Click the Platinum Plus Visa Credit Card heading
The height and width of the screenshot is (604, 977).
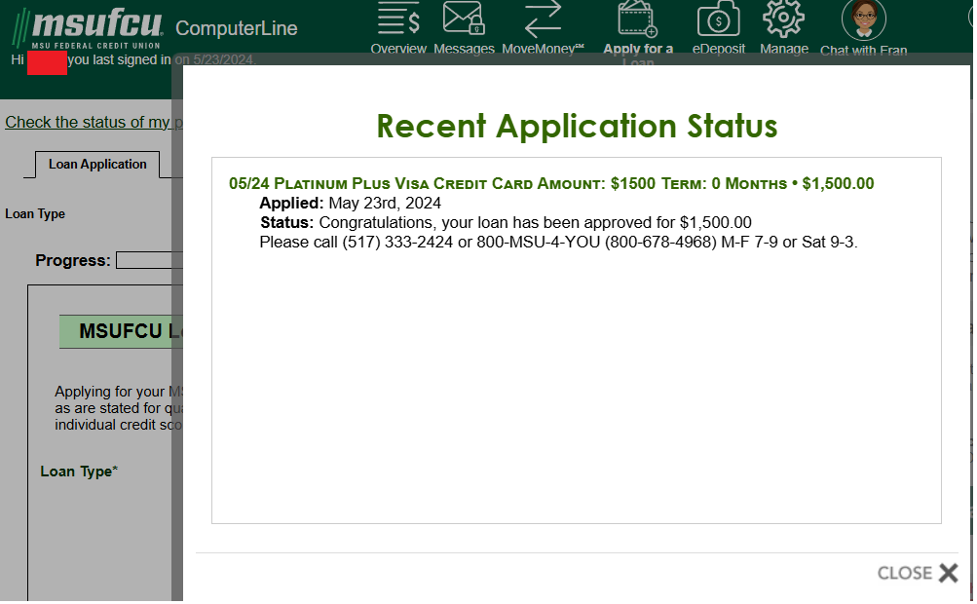point(550,183)
